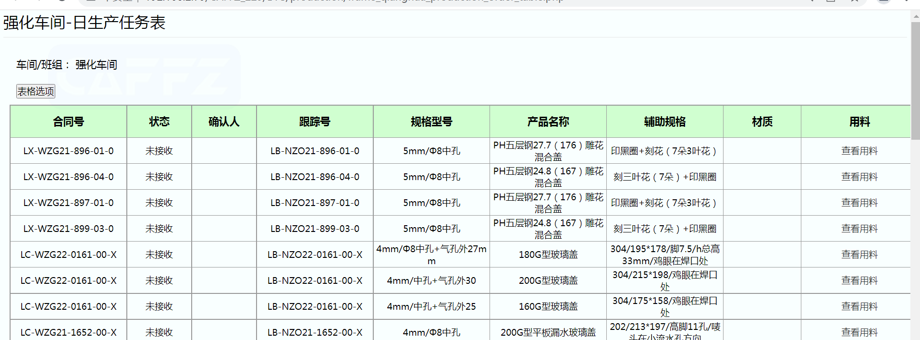Screen dimensions: 920x340
Task: Select tracking number LB-NZO21-896-01-0 cell
Action: tap(315, 151)
